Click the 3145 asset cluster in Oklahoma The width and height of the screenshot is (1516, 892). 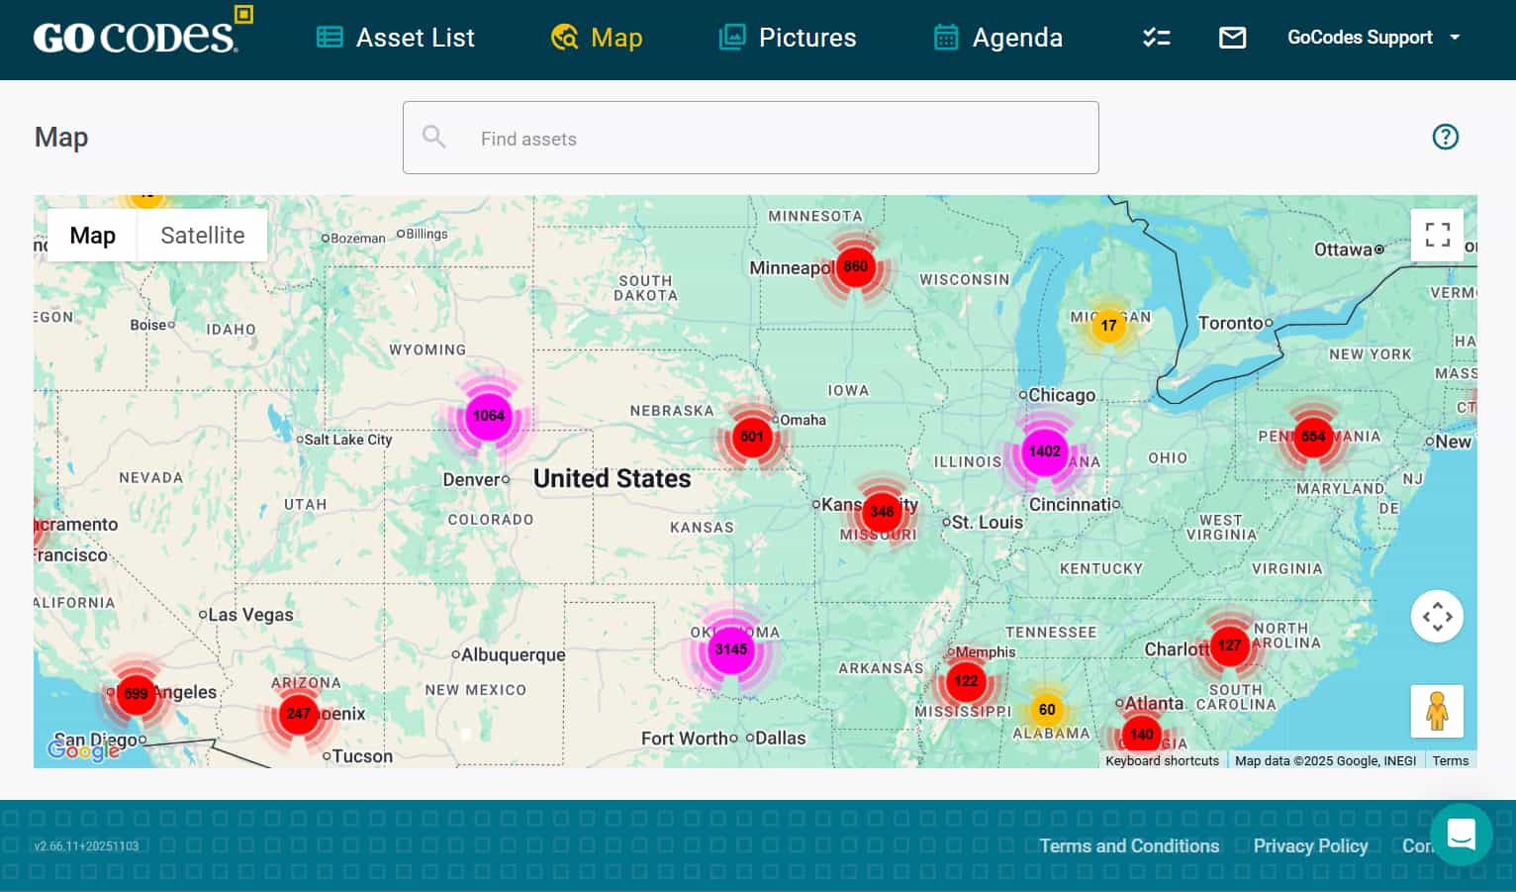click(731, 649)
